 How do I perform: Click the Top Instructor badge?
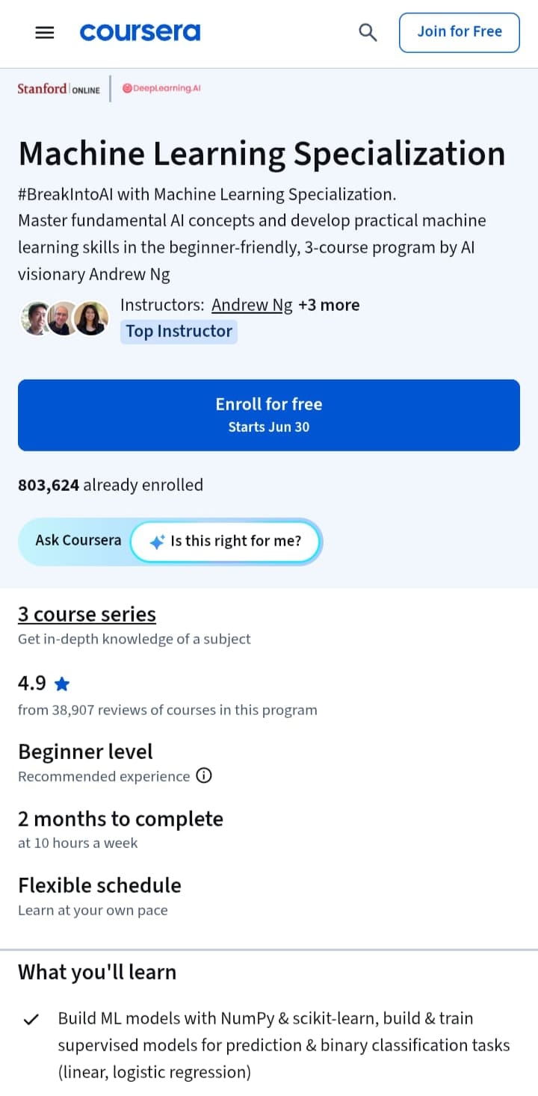point(179,331)
